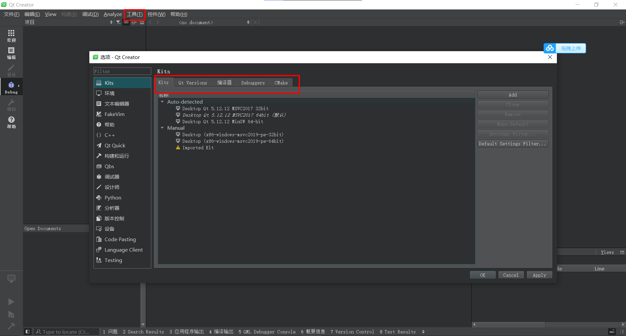This screenshot has height=336, width=626.
Task: Open the Testing options category
Action: pyautogui.click(x=122, y=260)
